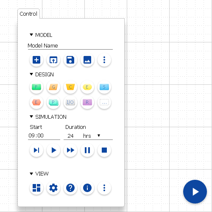Screen dimensions: 212x212
Task: Open settings via the gear icon
Action: [53, 188]
